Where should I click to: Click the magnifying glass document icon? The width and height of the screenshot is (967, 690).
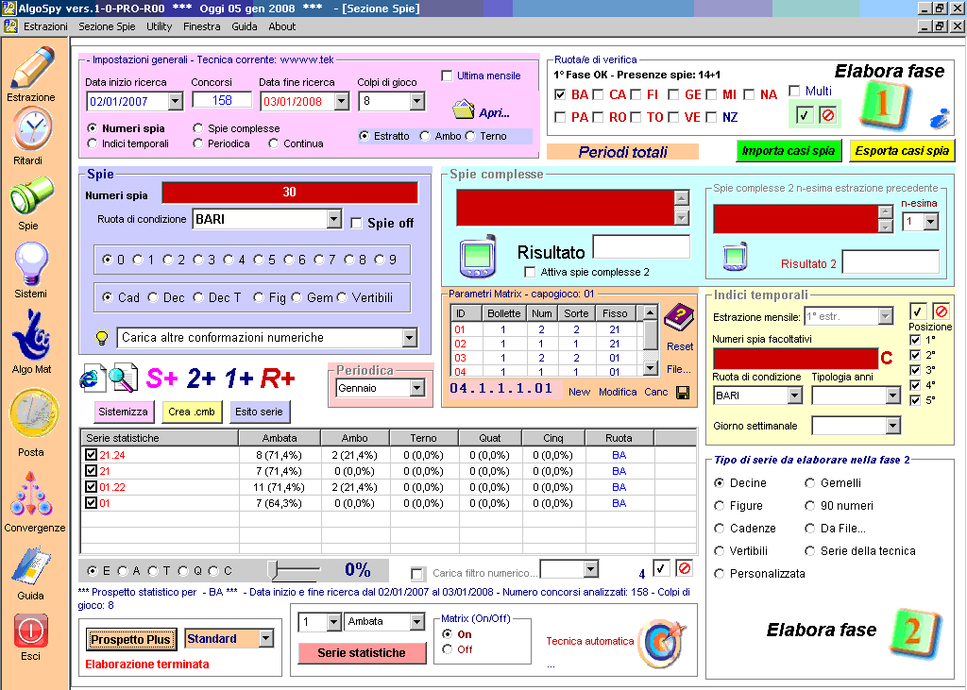(x=123, y=378)
